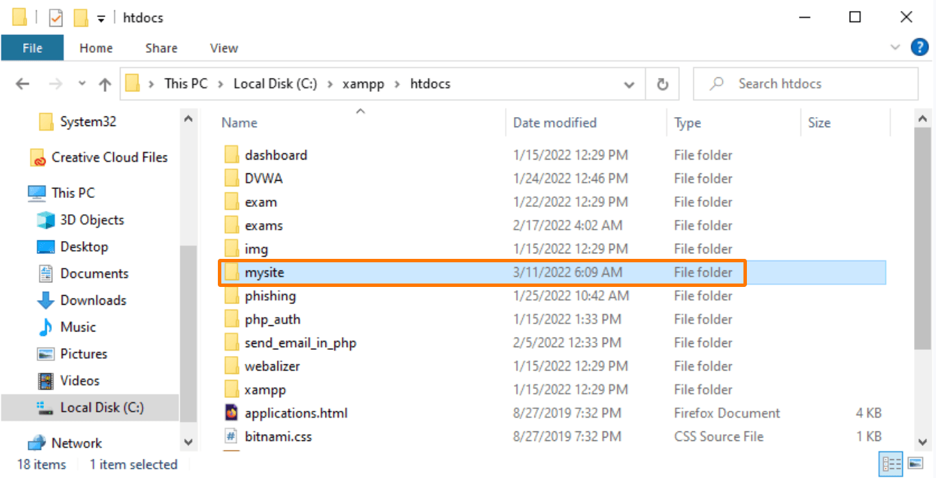Select the mysite folder icon

tap(232, 272)
